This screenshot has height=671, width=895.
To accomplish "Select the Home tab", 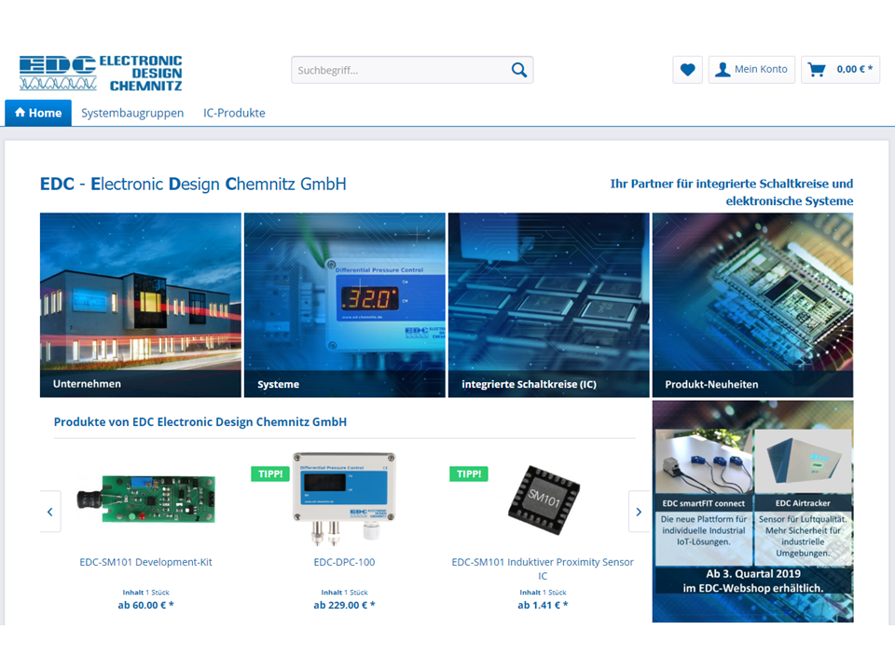I will tap(38, 113).
